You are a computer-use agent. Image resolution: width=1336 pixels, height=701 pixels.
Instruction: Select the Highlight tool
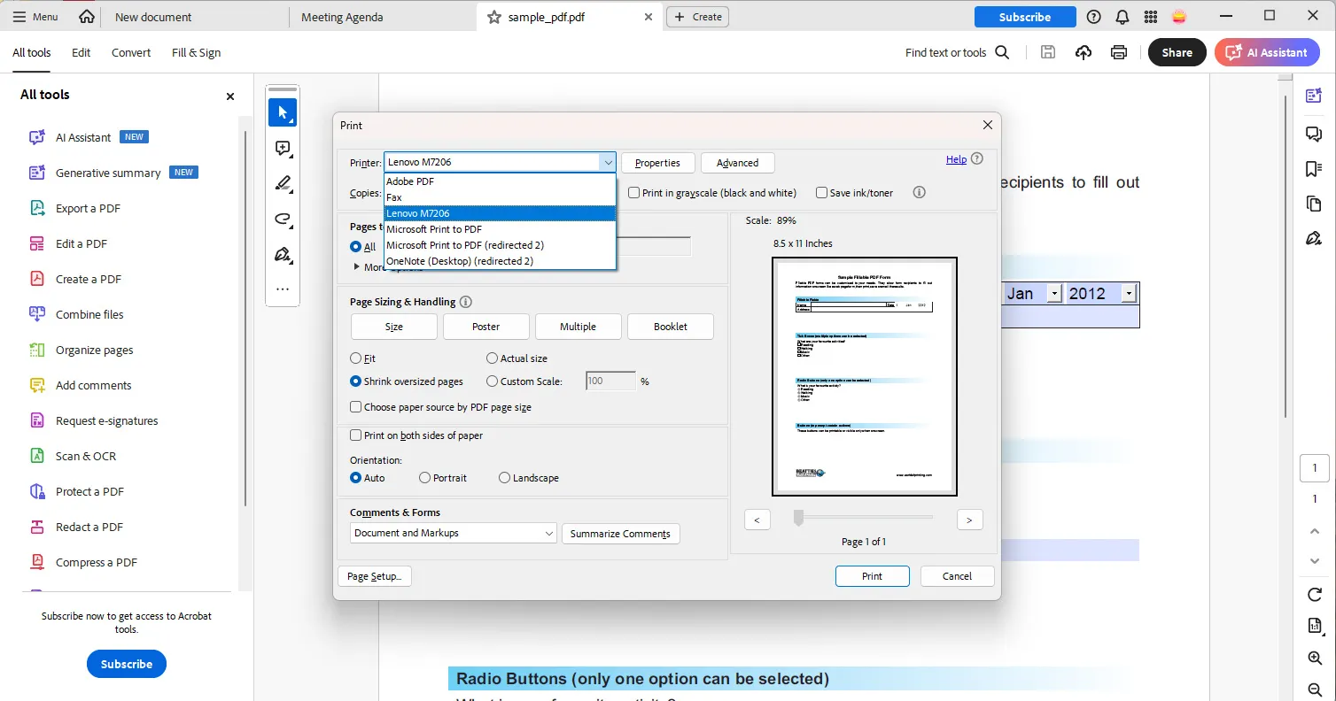click(282, 183)
